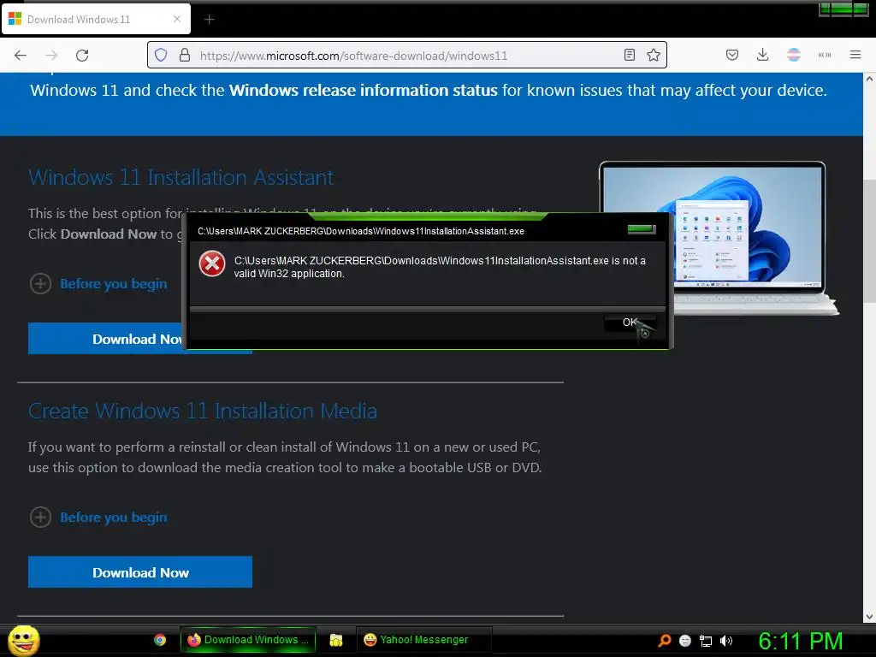Open the Firefox downloads panel

(762, 55)
